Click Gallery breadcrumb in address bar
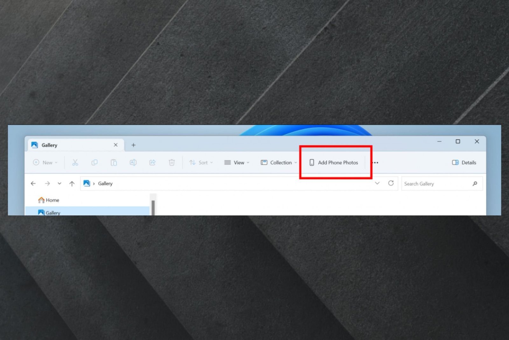 (105, 184)
